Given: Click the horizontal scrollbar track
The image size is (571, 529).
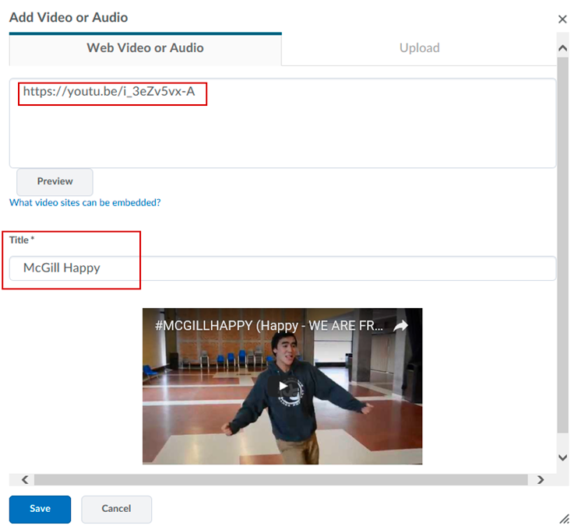Looking at the screenshot, I should (280, 480).
